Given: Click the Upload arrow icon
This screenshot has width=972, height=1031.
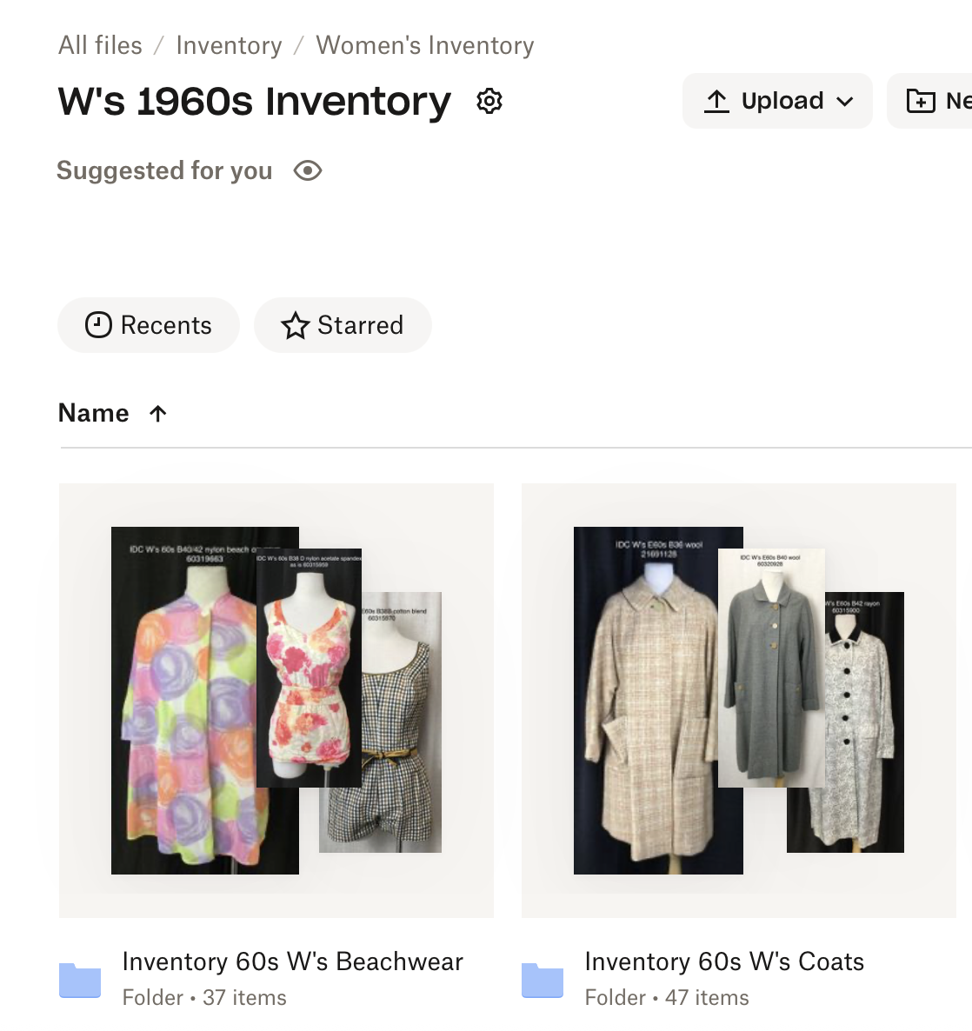Looking at the screenshot, I should (716, 101).
